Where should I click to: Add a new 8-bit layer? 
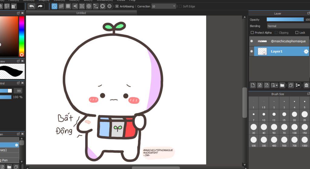pyautogui.click(x=260, y=85)
